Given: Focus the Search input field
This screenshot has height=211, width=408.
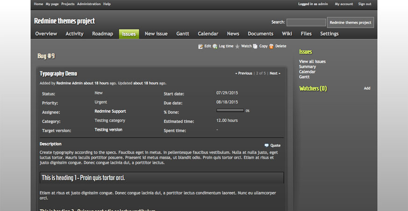Looking at the screenshot, I should 306,22.
